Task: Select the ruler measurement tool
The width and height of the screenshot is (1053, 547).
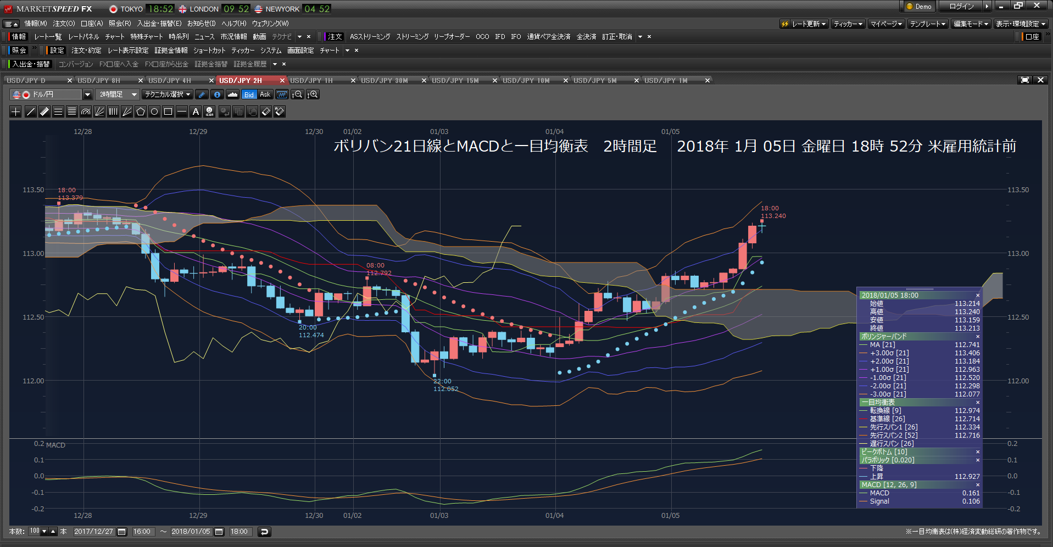Action: coord(44,111)
